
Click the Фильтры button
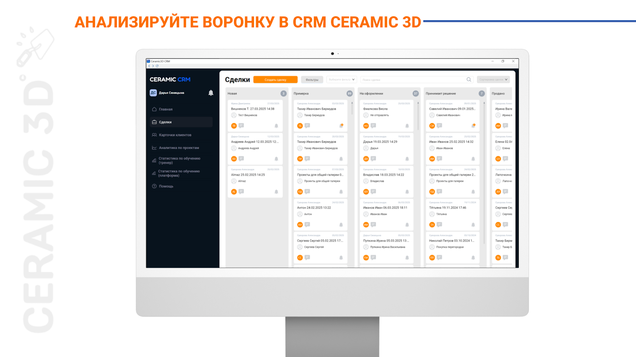click(x=312, y=80)
